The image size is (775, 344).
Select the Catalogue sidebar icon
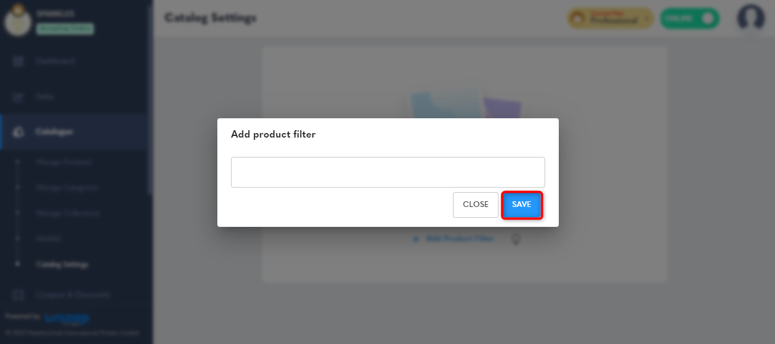tap(18, 132)
